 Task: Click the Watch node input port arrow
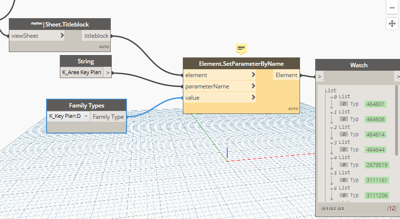click(320, 77)
